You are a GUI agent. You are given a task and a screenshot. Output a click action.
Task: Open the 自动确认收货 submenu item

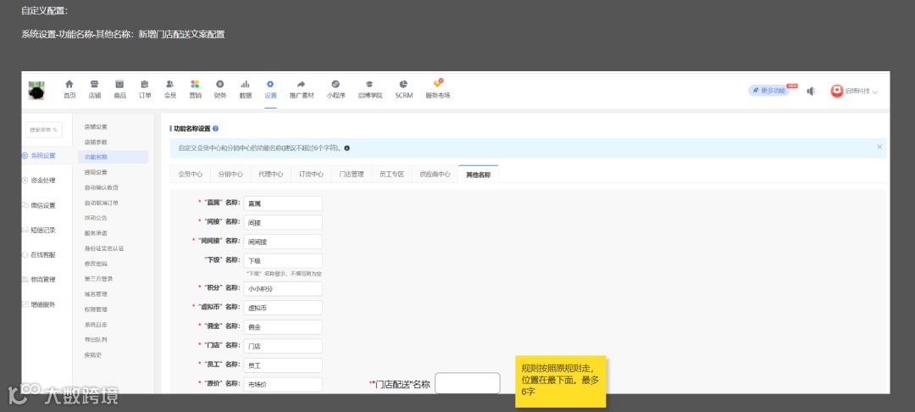click(102, 187)
